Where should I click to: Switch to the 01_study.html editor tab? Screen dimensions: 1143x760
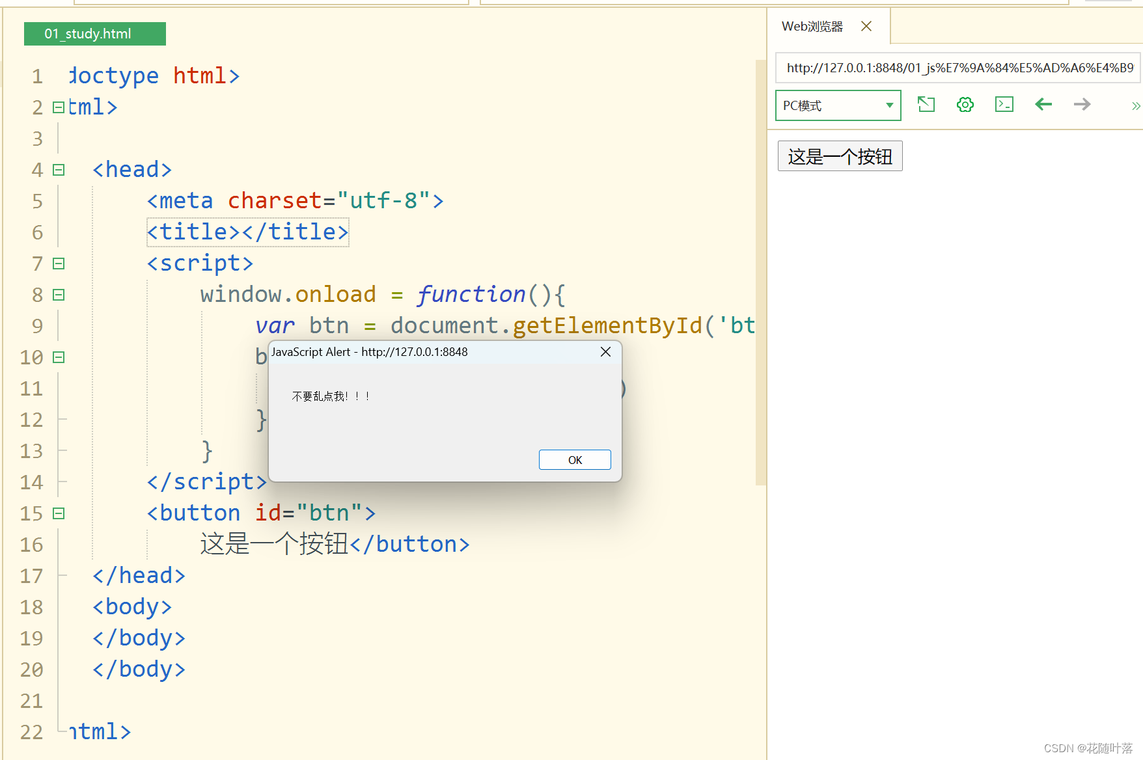[x=95, y=34]
